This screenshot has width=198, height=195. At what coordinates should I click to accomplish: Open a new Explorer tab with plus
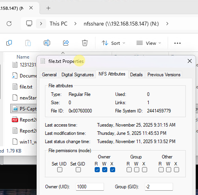pyautogui.click(x=49, y=8)
